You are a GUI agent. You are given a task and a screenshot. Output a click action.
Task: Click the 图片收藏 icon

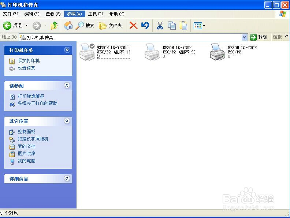pyautogui.click(x=12, y=154)
